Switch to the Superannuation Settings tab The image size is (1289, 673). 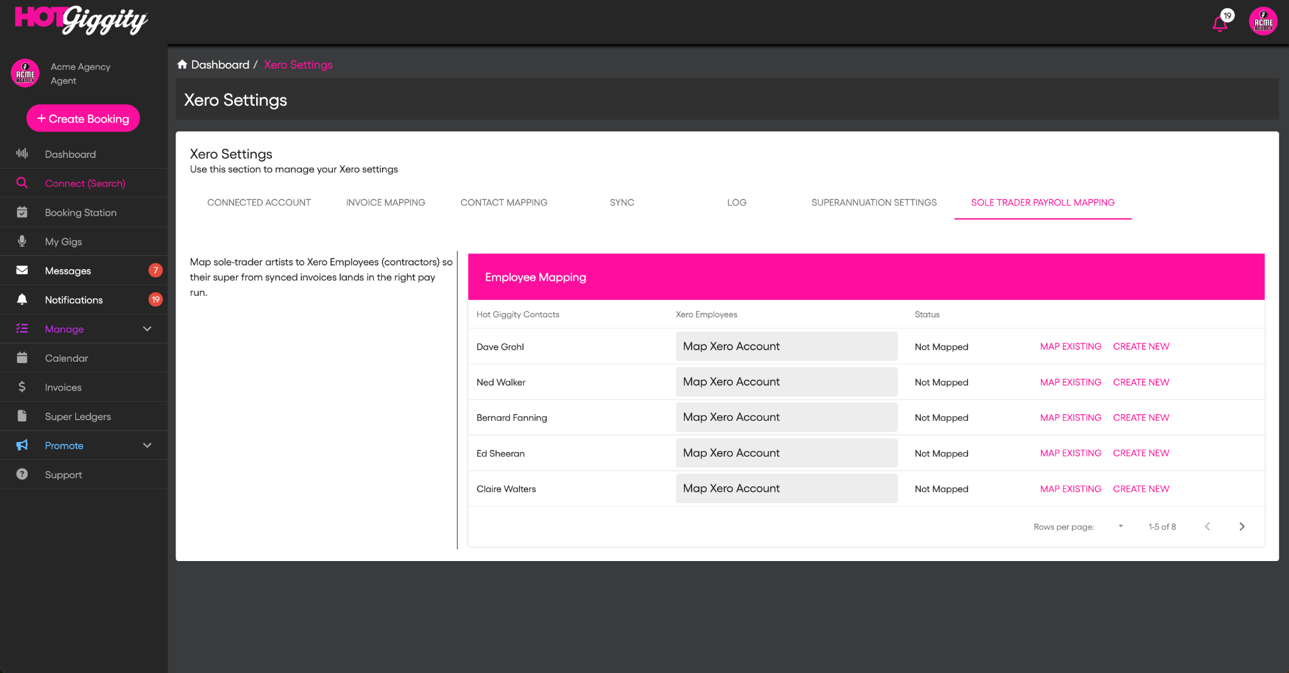click(x=874, y=203)
